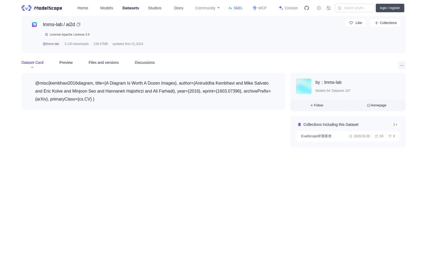Select the Dataset Card tab
Image resolution: width=427 pixels, height=266 pixels.
[32, 63]
